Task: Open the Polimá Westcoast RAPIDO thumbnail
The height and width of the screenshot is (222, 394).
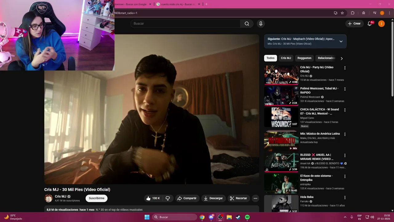Action: tap(281, 96)
